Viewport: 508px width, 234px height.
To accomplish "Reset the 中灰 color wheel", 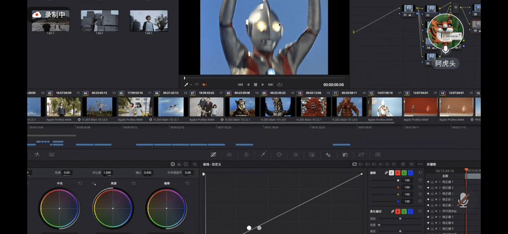I will (81, 183).
